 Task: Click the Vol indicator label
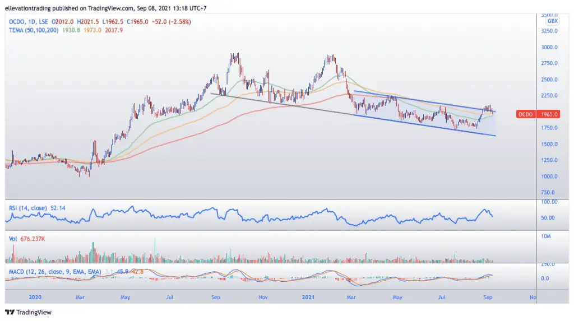pos(13,239)
